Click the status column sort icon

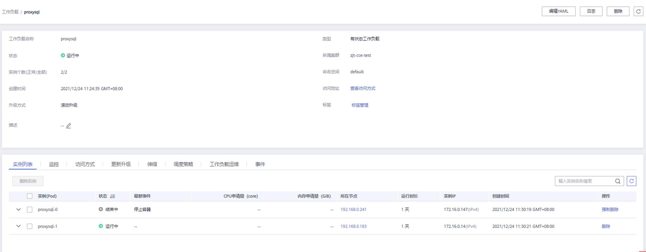tap(113, 196)
